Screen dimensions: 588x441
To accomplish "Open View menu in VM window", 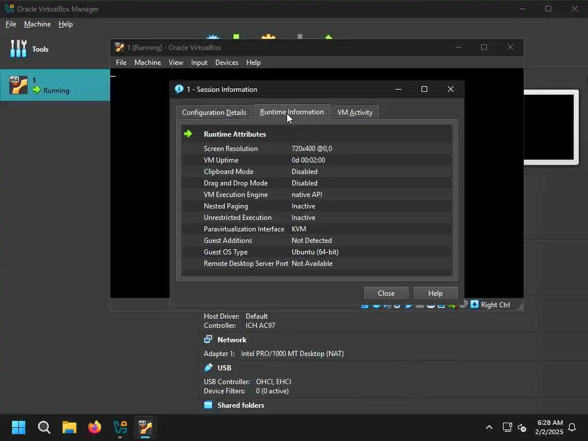I will pos(176,62).
